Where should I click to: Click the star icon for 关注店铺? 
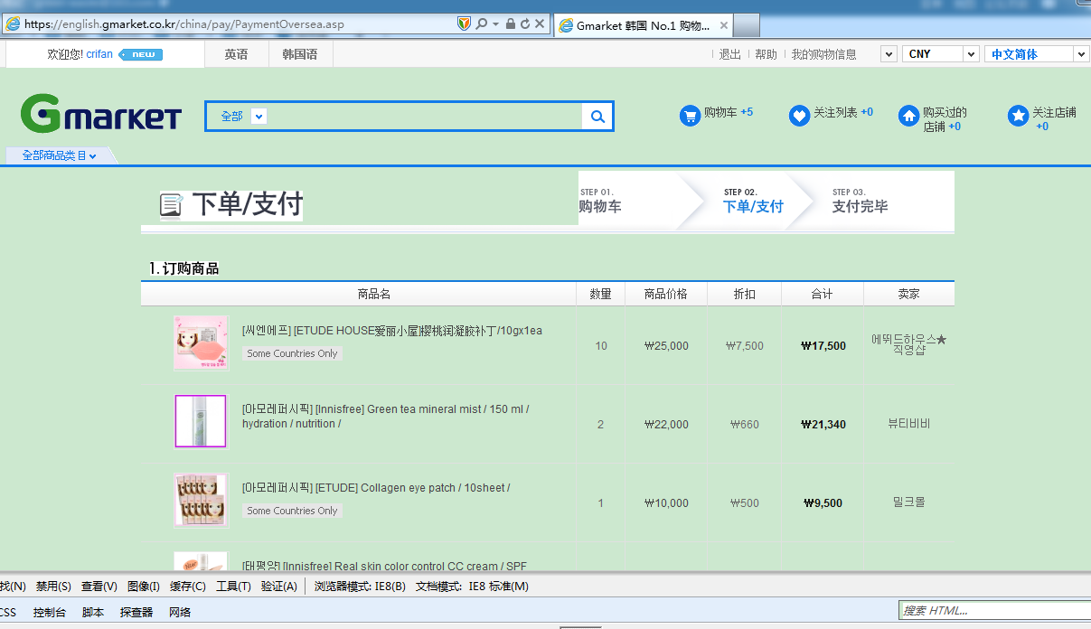click(1018, 116)
